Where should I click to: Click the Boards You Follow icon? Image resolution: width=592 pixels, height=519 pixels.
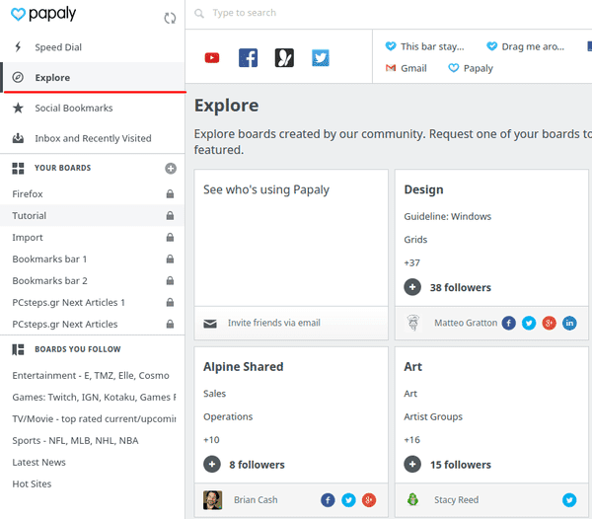click(18, 349)
